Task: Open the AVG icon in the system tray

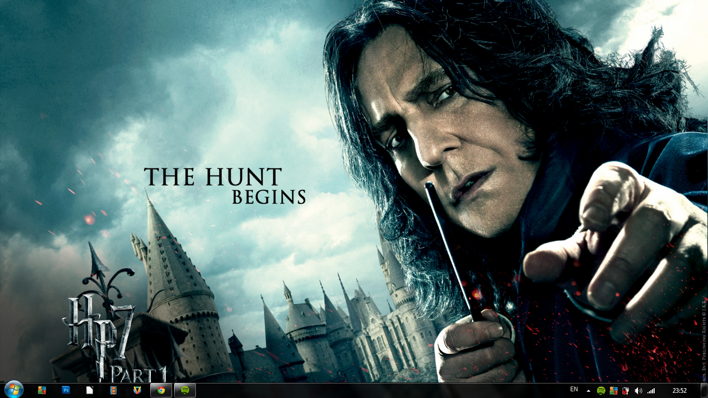Action: coord(613,391)
